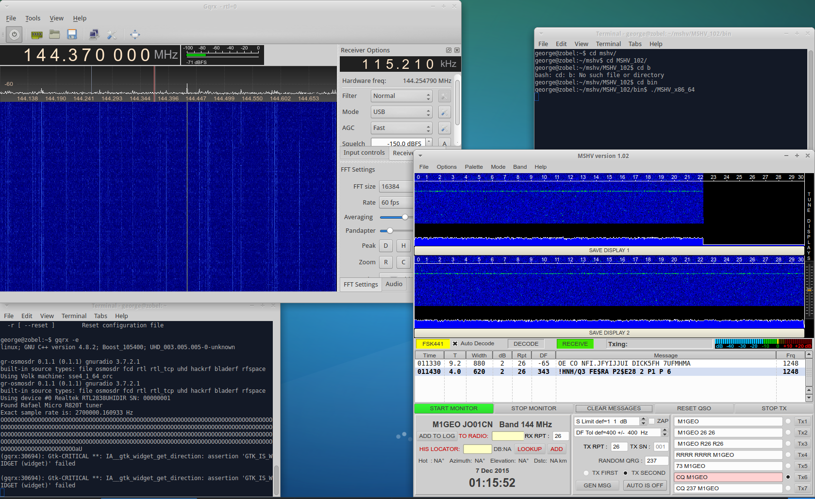Viewport: 815px width, 499px height.
Task: Open the Palette menu in MSHV
Action: [x=474, y=167]
